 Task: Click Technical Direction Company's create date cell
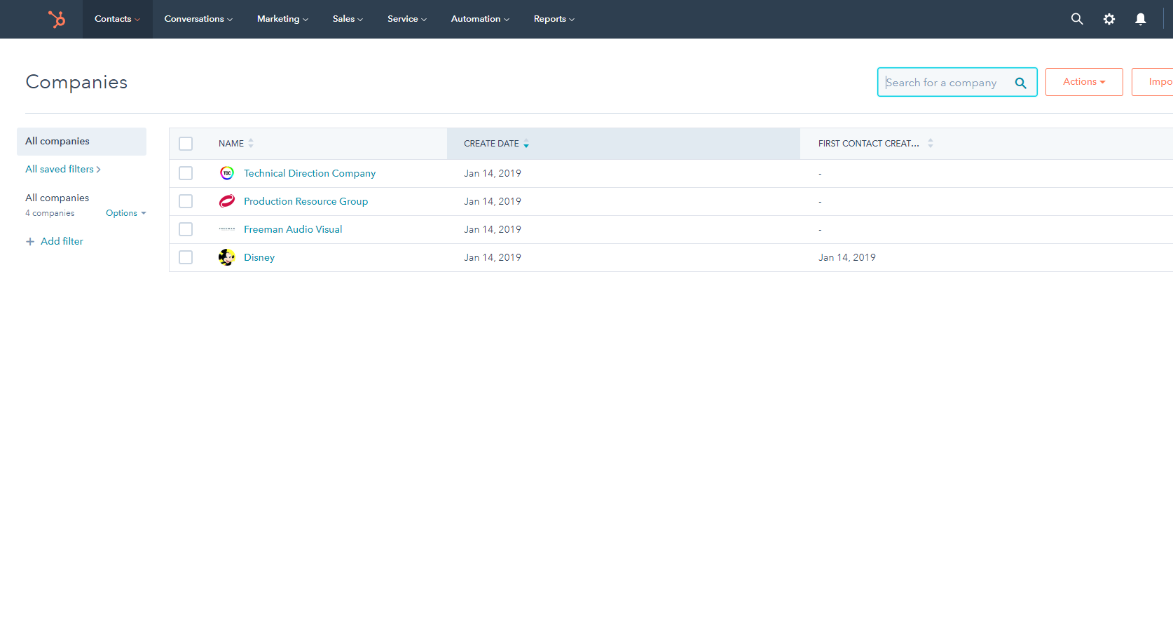tap(493, 173)
